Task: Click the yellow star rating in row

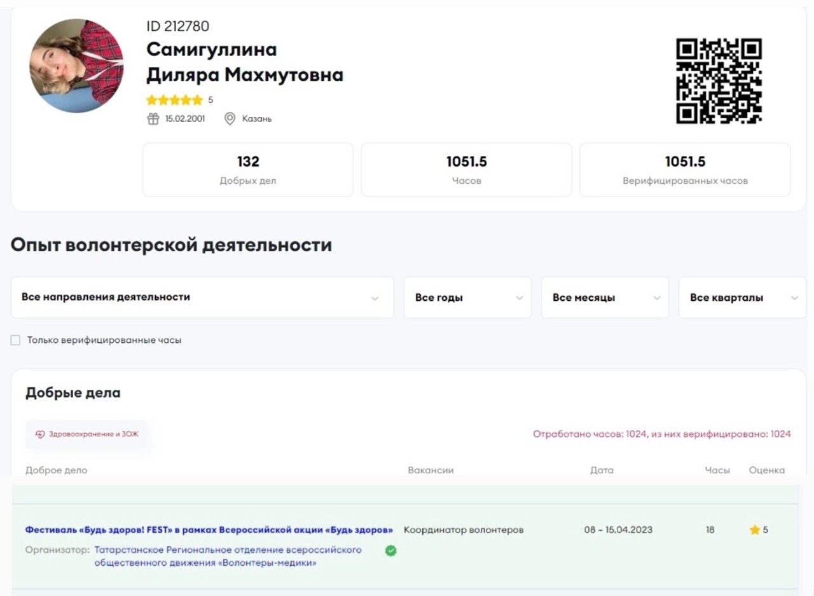Action: coord(755,530)
